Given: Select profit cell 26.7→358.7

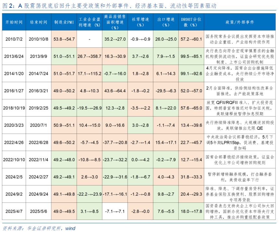Looking at the screenshot, I should pos(90,56).
